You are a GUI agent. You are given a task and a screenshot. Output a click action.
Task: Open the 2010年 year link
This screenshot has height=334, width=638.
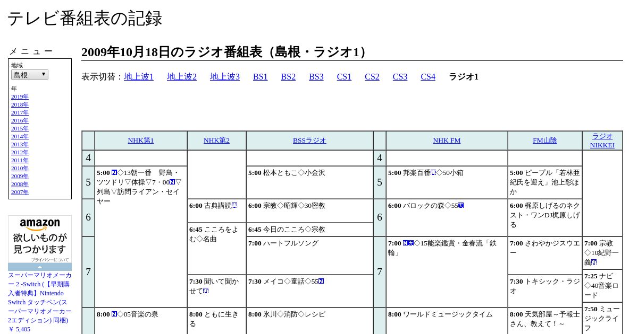coord(20,168)
